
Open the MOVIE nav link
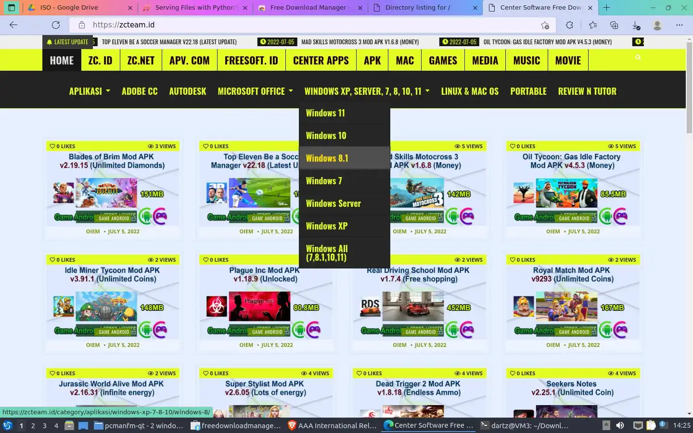click(x=568, y=60)
